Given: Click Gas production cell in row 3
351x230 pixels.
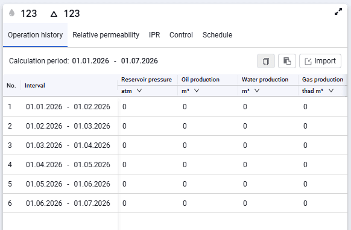Looking at the screenshot, I should pos(323,145).
